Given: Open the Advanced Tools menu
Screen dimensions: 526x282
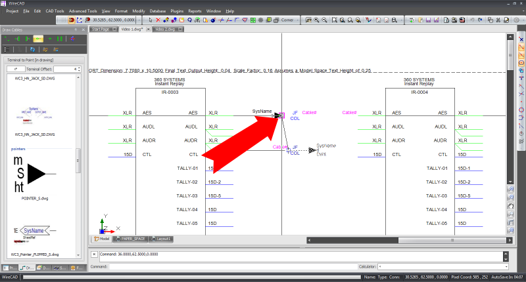Looking at the screenshot, I should coord(83,11).
